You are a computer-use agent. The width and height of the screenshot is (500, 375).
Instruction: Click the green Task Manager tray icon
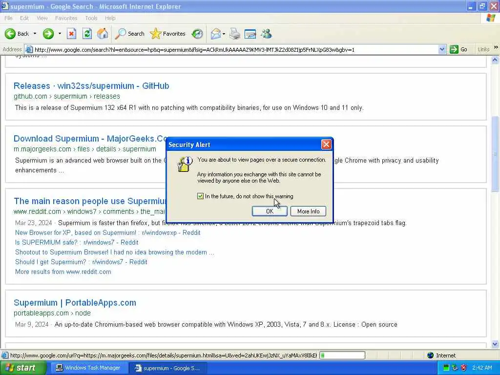point(446,368)
